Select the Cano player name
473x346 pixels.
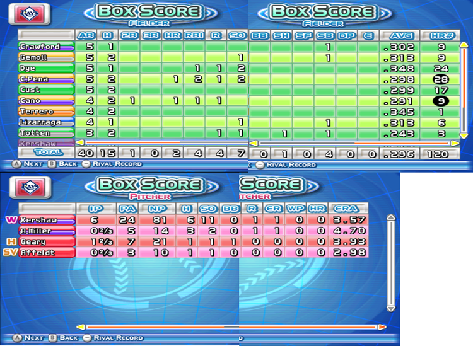(47, 101)
